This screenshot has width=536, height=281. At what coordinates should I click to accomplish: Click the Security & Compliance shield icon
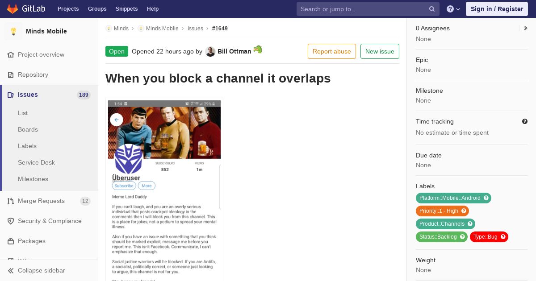coord(11,221)
